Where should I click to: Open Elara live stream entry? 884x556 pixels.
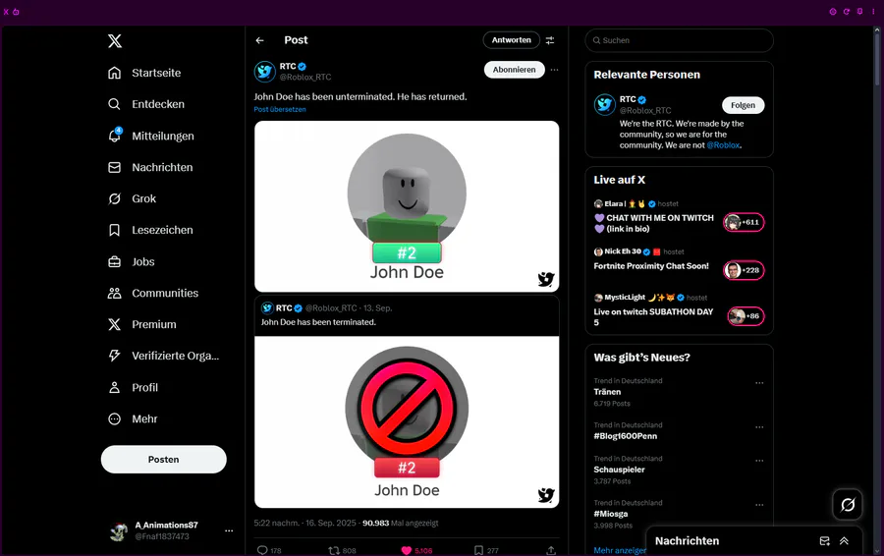[680, 216]
